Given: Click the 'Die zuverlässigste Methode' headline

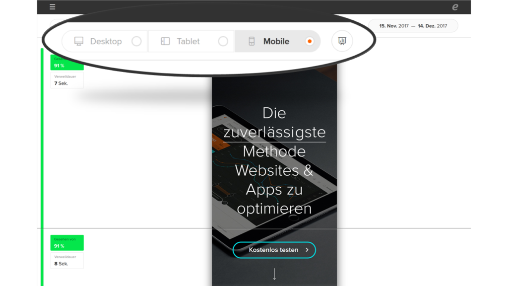Looking at the screenshot, I should point(274,161).
